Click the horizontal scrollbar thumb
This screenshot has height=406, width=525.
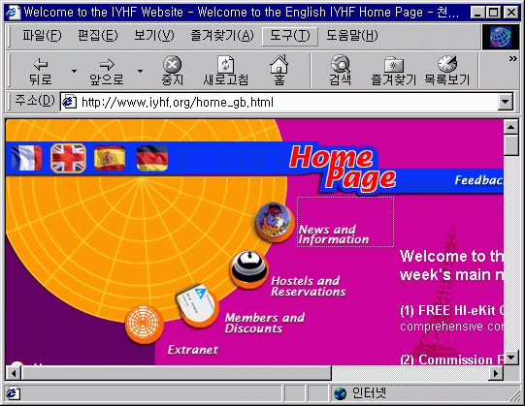click(176, 373)
